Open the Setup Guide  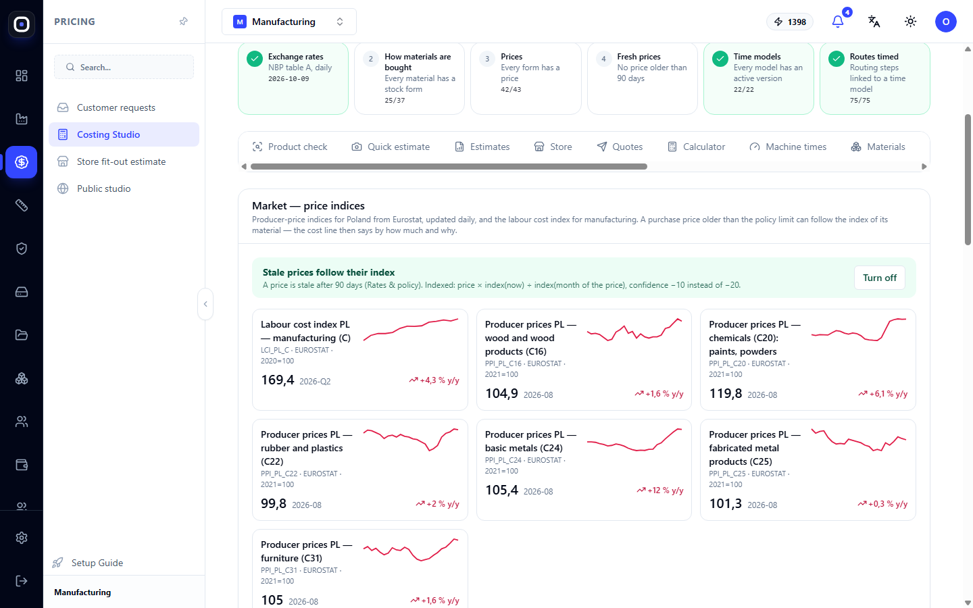88,563
